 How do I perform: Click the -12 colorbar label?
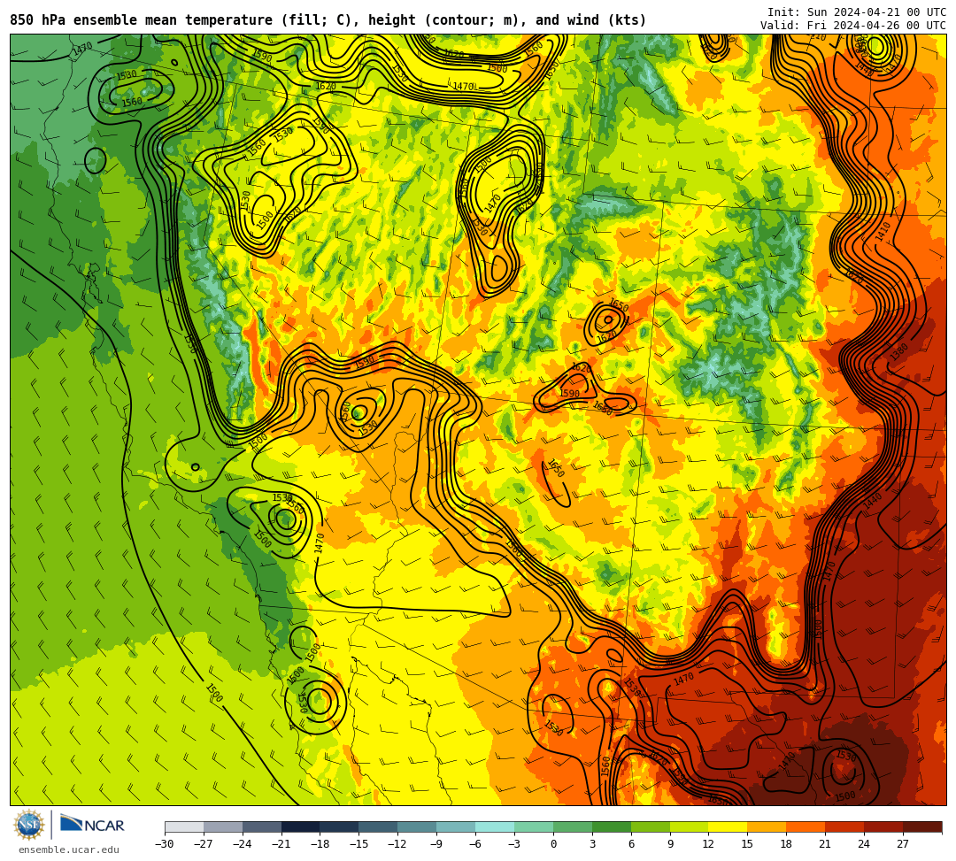coord(398,844)
